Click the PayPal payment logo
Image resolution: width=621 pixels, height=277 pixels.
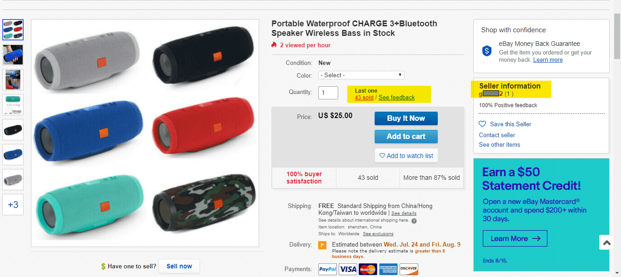[x=327, y=269]
